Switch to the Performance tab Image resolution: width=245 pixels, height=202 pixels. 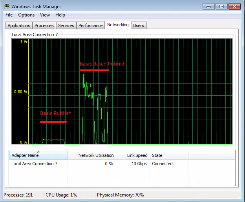(90, 25)
